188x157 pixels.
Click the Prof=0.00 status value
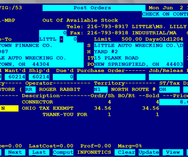[96, 146]
